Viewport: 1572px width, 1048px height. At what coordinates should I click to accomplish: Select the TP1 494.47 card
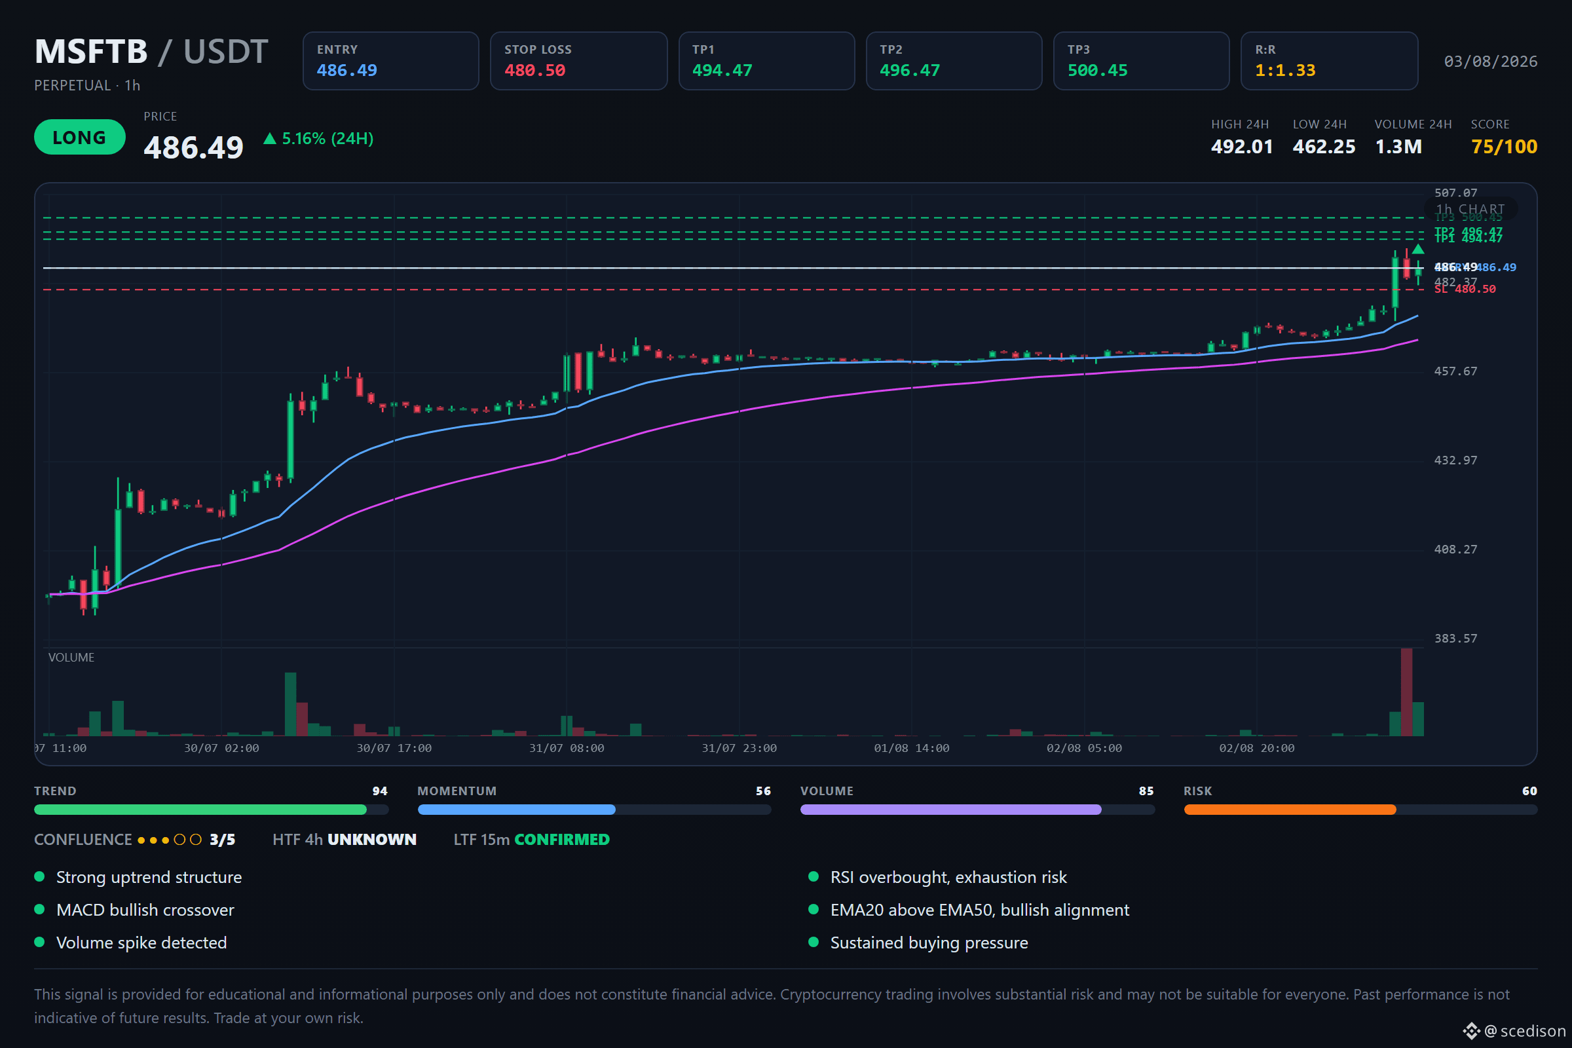[x=766, y=61]
